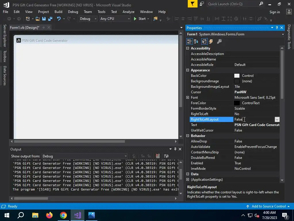294x221 pixels.
Task: Select the Form1.vb [Design] tab
Action: click(x=25, y=27)
